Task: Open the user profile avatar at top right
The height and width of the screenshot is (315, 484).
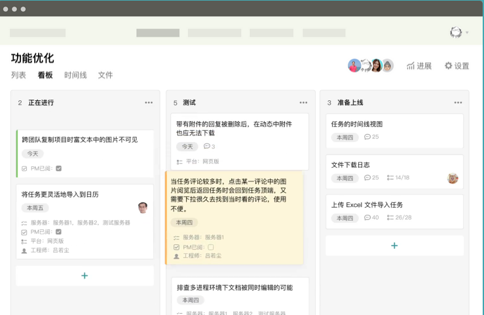Action: click(456, 32)
